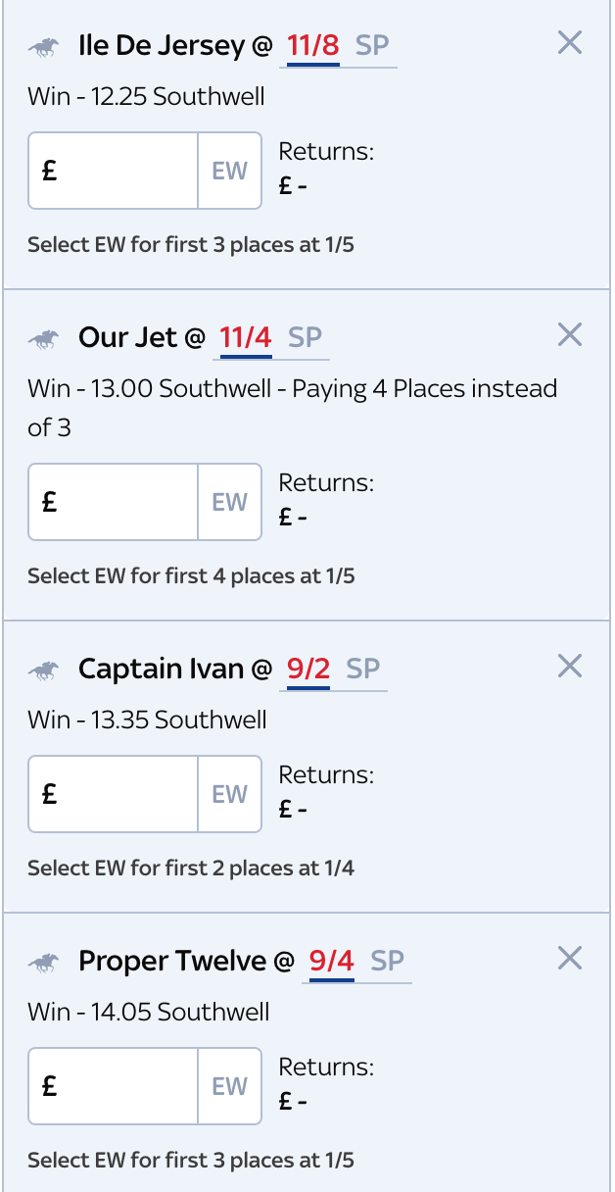
Task: Remove Captain Ivan from the bet slip
Action: click(x=569, y=665)
